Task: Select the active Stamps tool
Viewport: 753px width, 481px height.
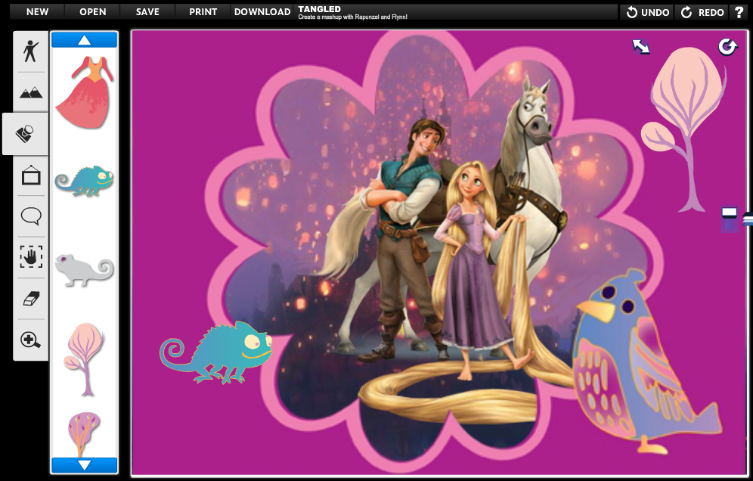Action: tap(26, 134)
